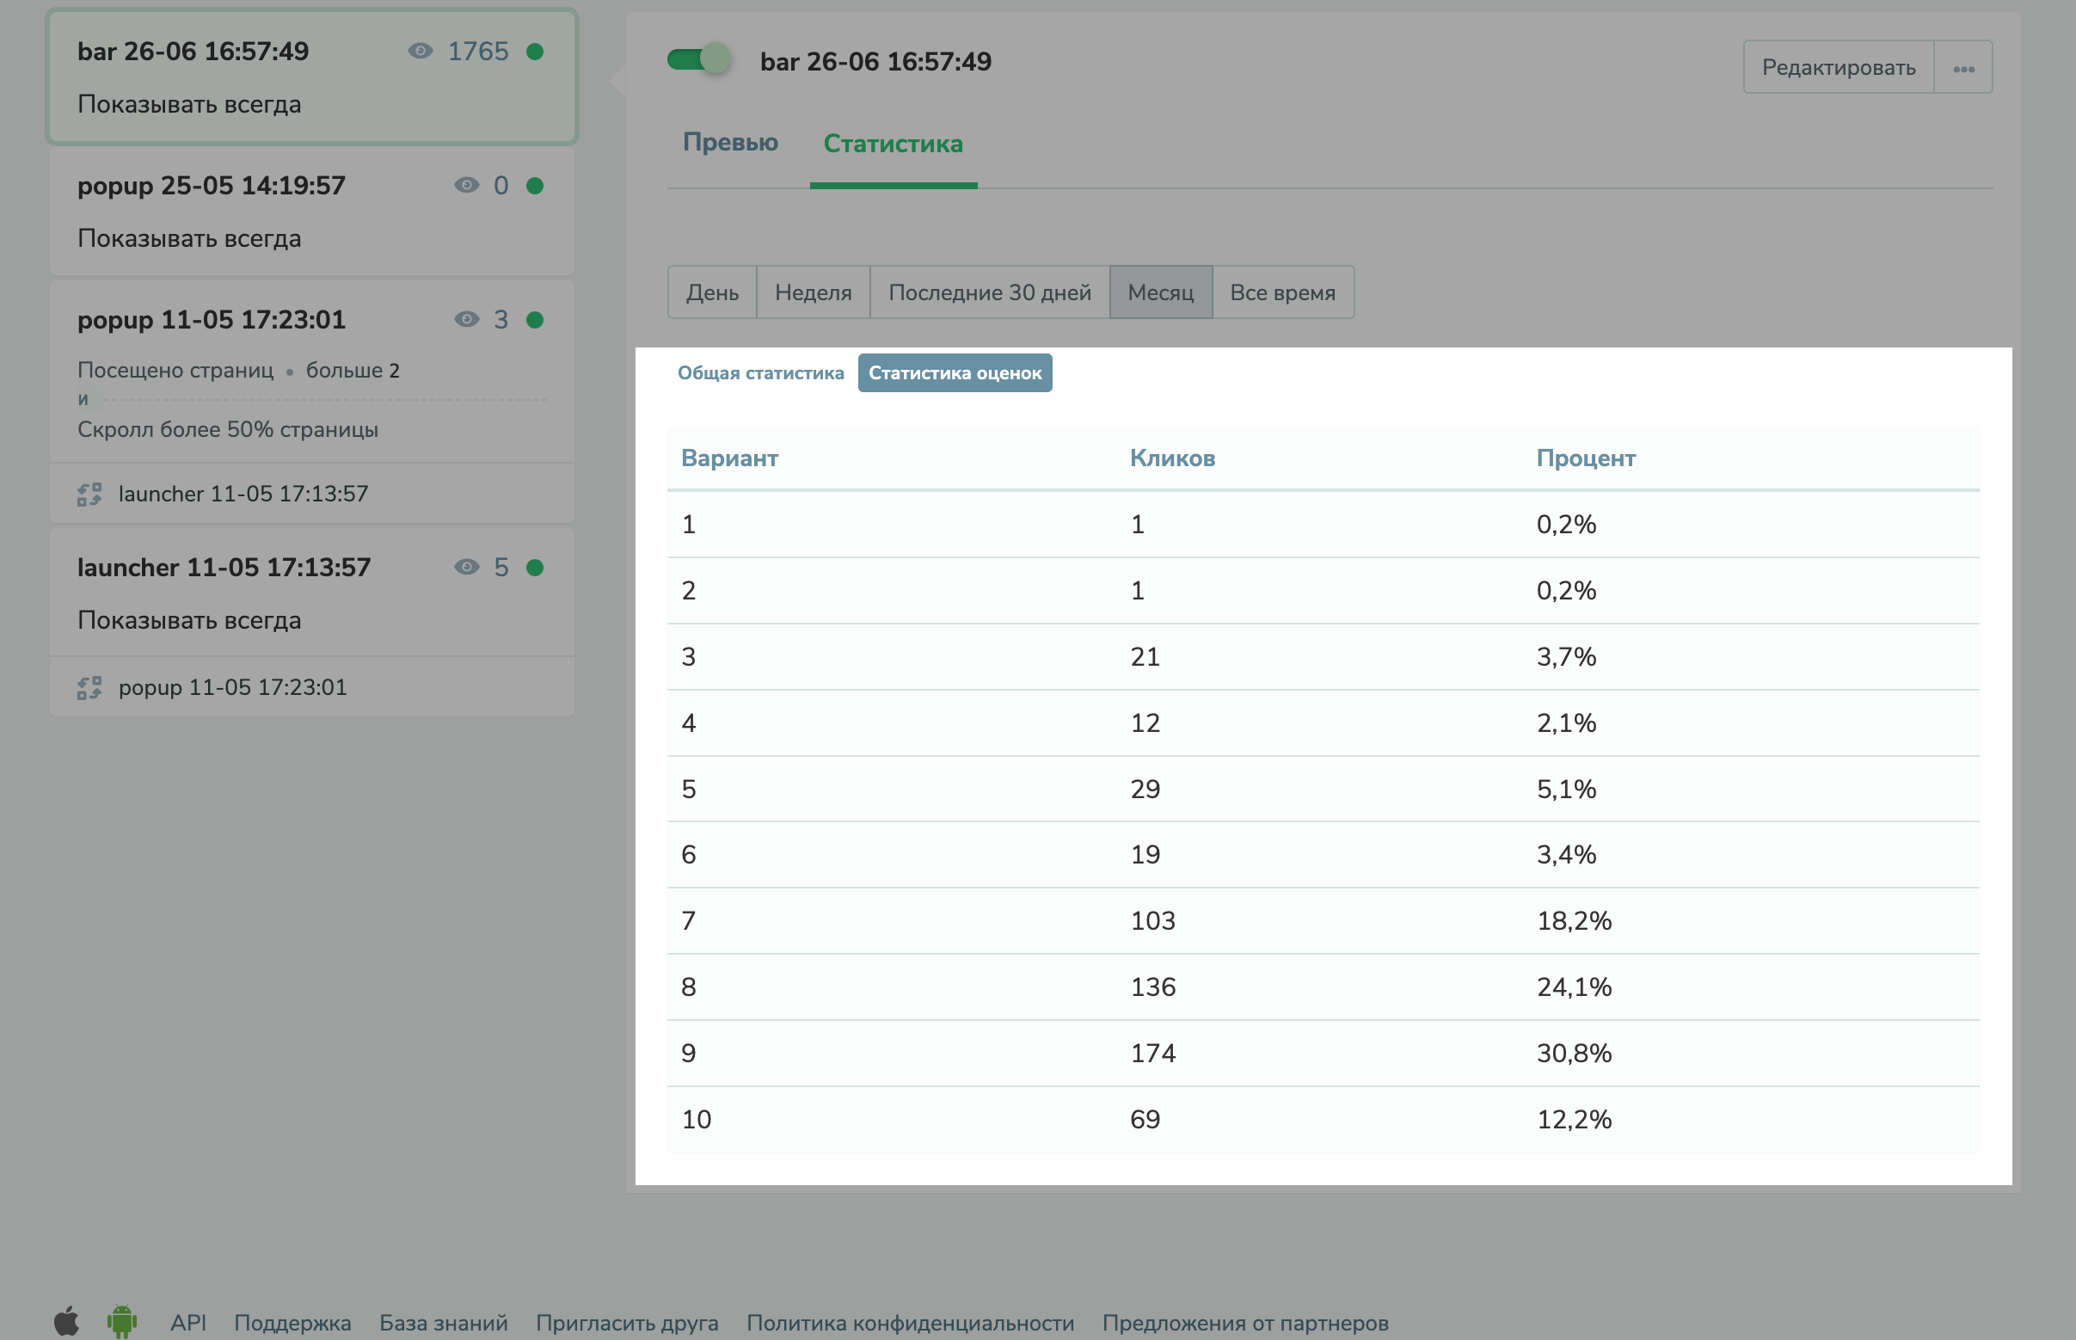Click green status dot on popup 25-05
2076x1340 pixels.
click(x=535, y=185)
